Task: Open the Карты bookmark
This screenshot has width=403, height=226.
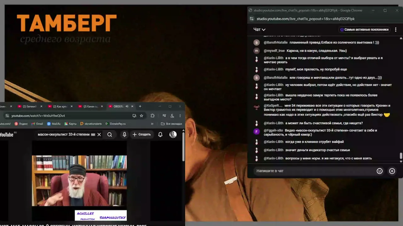Action: (70, 124)
